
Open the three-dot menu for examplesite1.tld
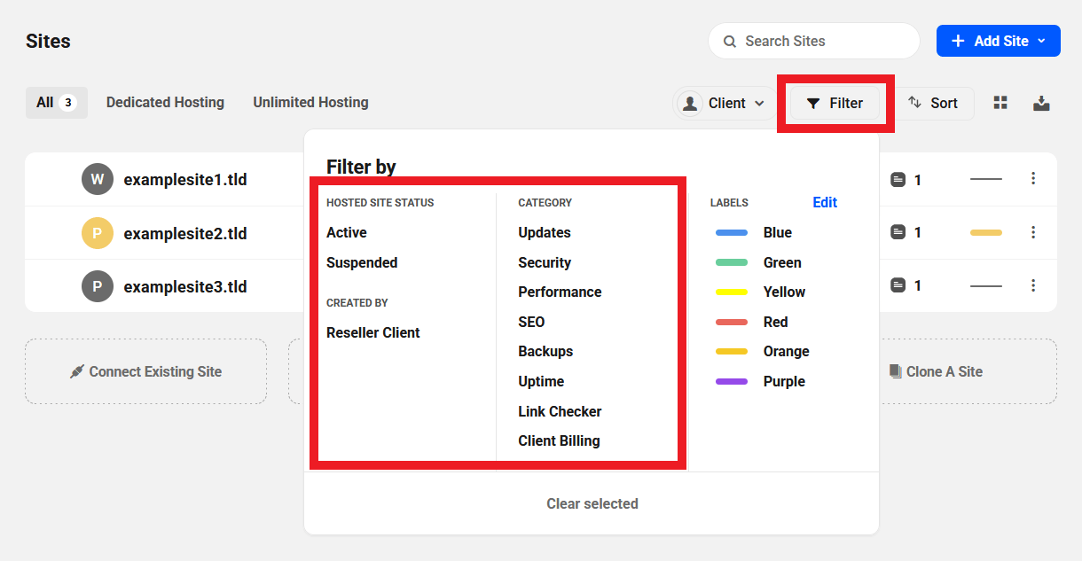pos(1033,179)
